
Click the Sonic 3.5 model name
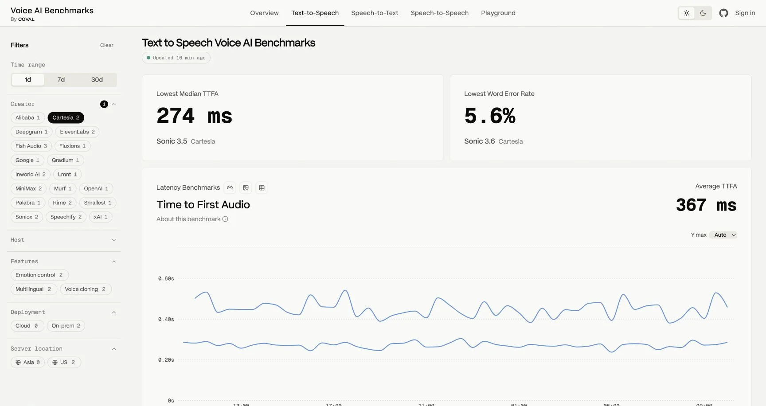tap(172, 141)
